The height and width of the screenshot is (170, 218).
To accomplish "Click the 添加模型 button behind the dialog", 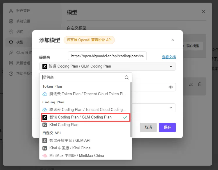I will (192, 46).
